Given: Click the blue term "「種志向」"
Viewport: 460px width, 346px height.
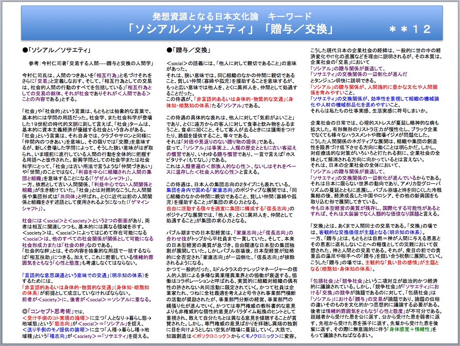Looking at the screenshot, I should click(57, 336).
